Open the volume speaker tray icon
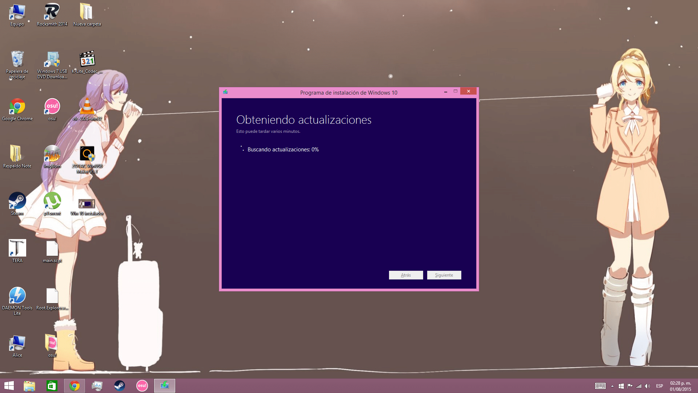Image resolution: width=698 pixels, height=393 pixels. 647,386
